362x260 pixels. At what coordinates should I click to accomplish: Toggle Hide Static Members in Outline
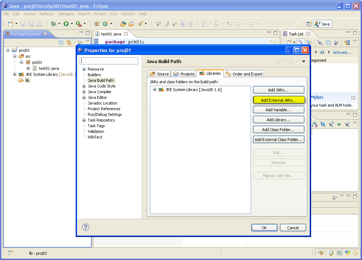[331, 124]
